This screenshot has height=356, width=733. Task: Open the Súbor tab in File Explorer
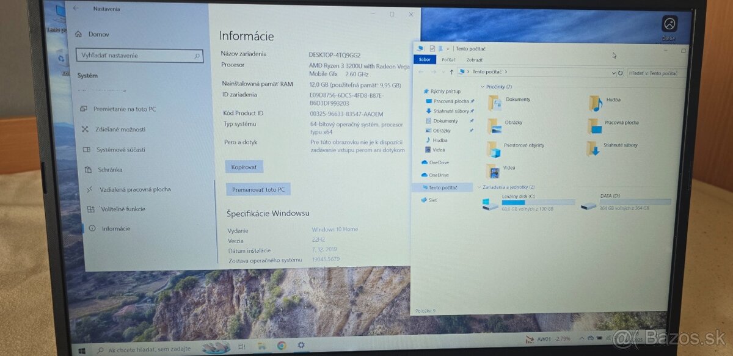tap(425, 60)
